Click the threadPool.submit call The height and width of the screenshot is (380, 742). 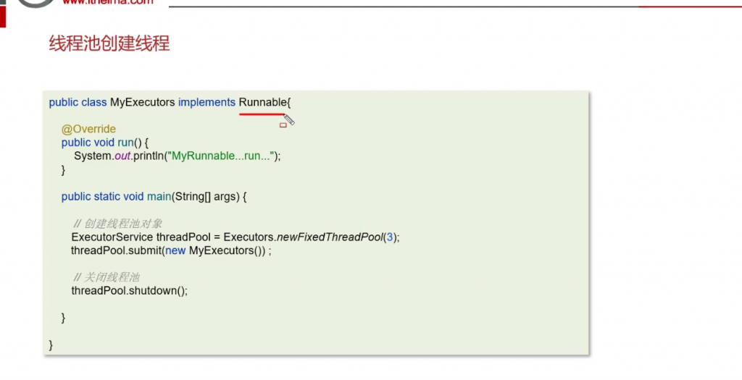click(114, 250)
